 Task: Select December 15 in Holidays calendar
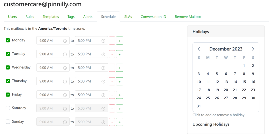point(244,82)
